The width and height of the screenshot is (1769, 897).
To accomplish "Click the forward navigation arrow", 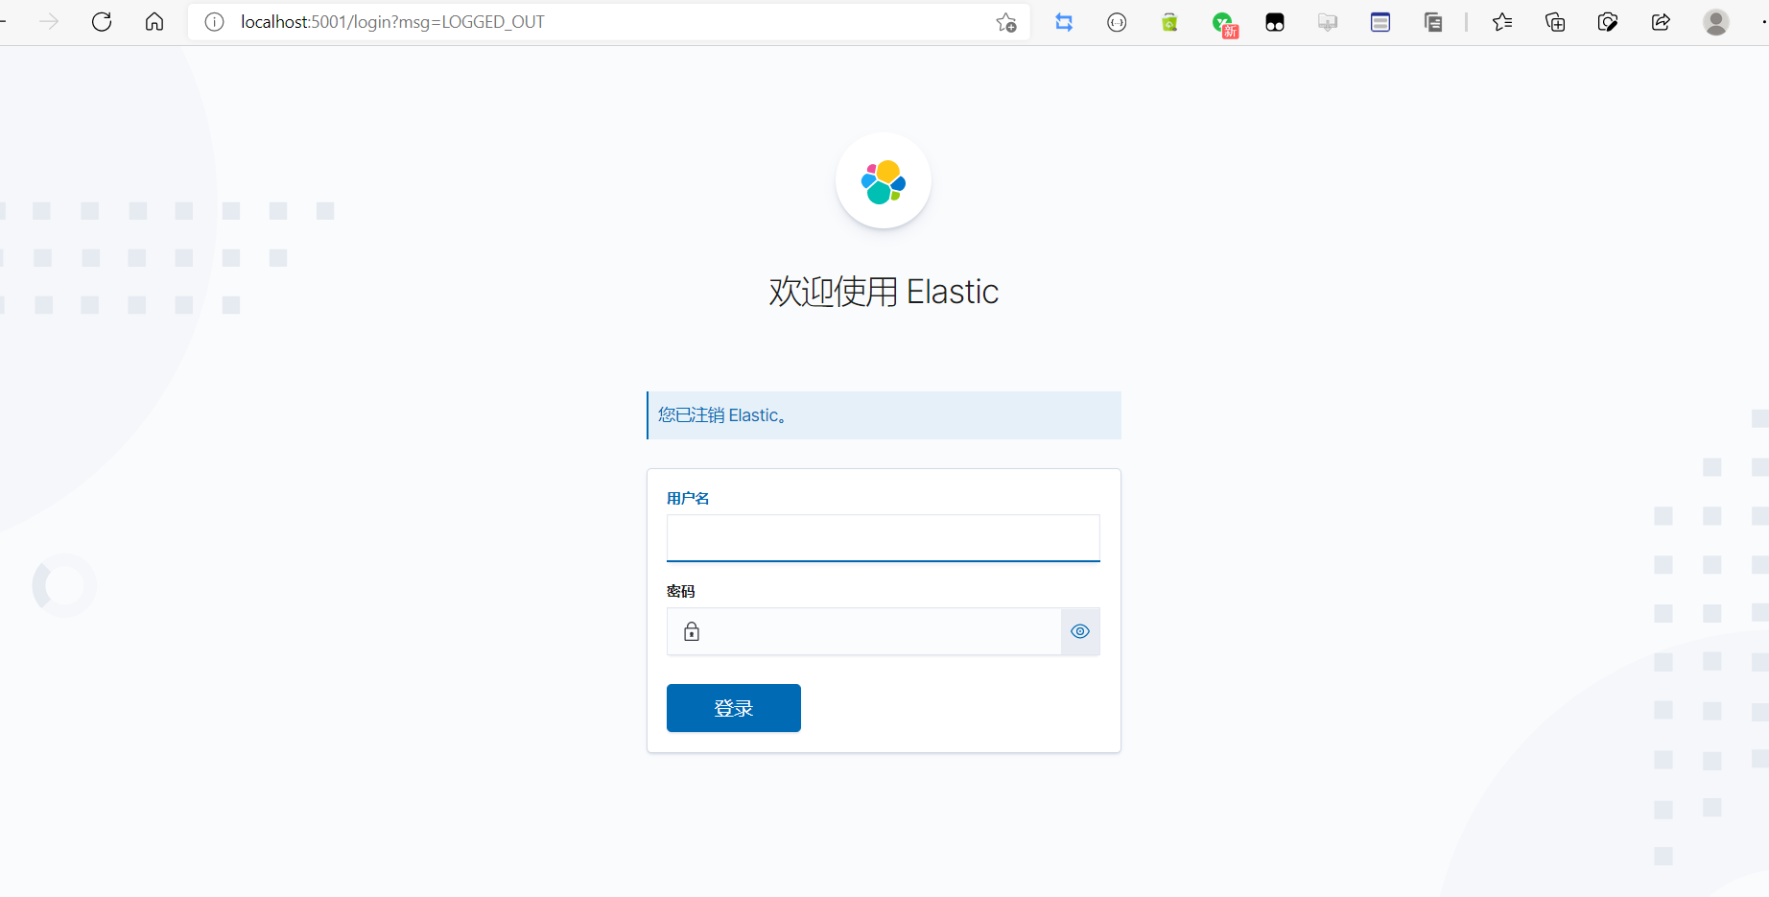I will tap(49, 22).
